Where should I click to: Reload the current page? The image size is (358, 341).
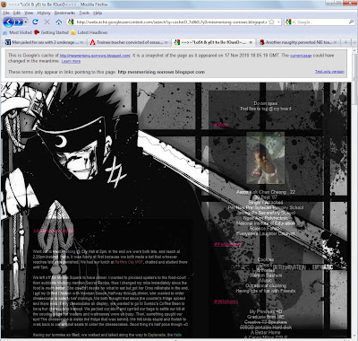point(35,22)
